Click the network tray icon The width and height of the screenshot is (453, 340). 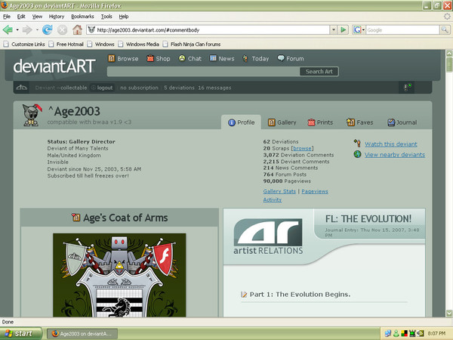pos(388,333)
